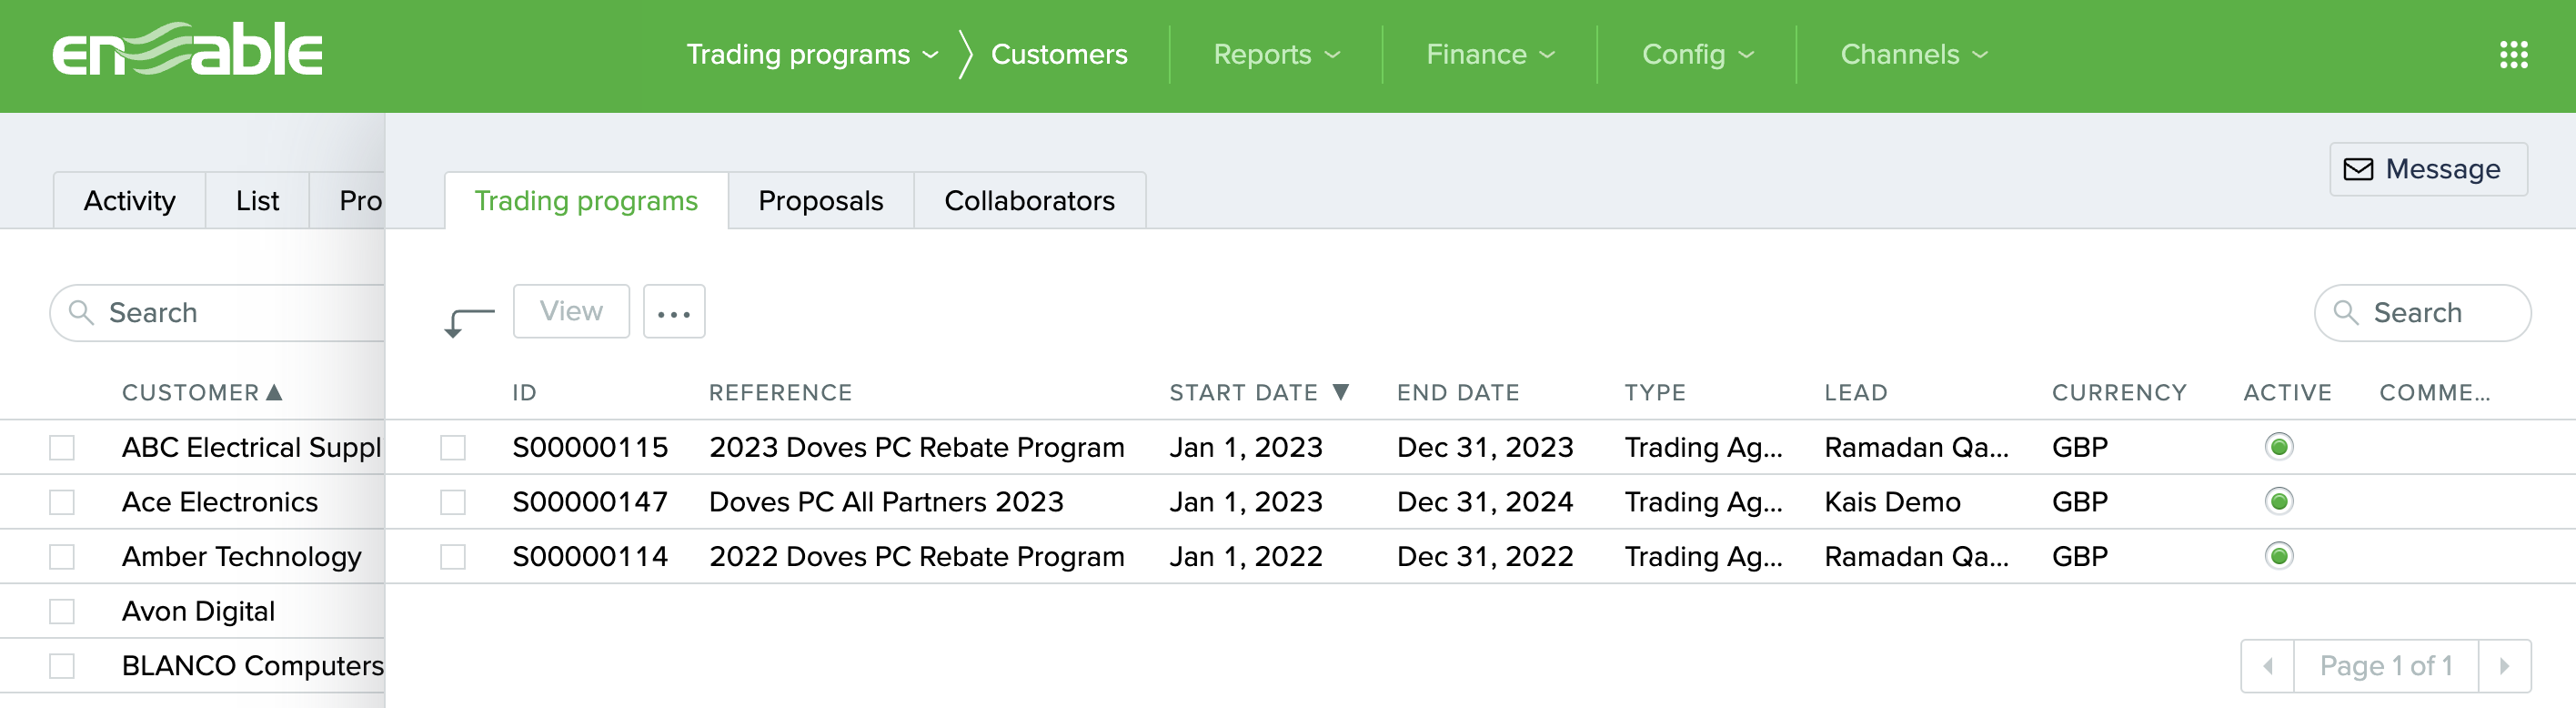Viewport: 2576px width, 708px height.
Task: Click ID S00000147 cell
Action: pos(590,502)
